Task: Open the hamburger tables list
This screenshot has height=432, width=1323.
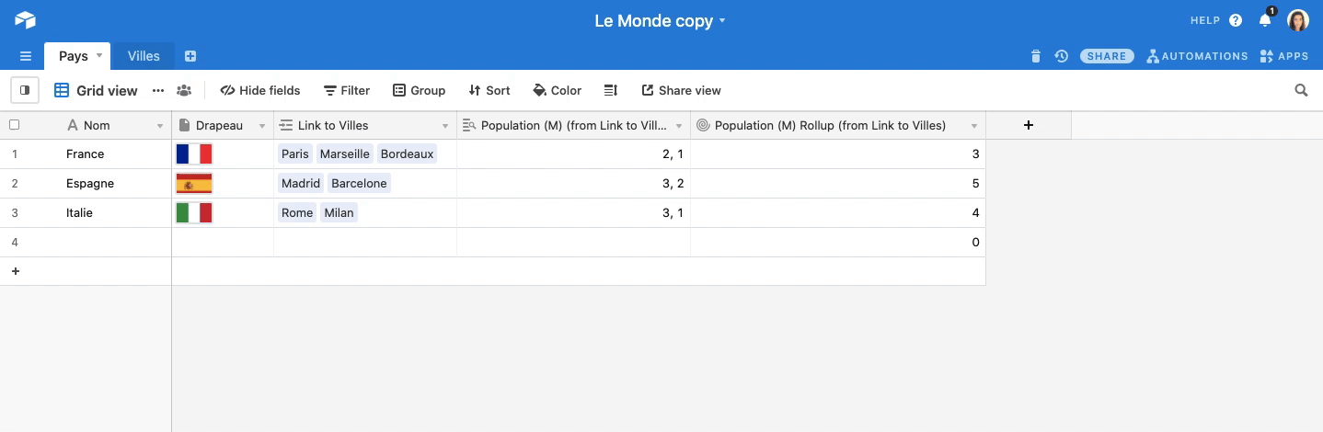Action: 26,56
